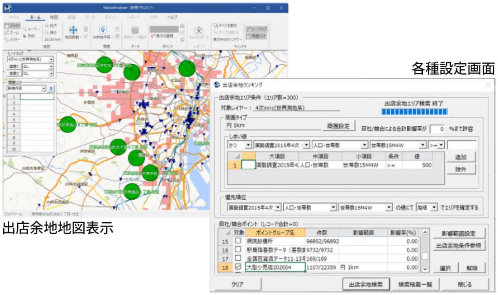Switch to the 地図 ribbon tab
Image resolution: width=498 pixels, height=295 pixels.
(x=53, y=17)
